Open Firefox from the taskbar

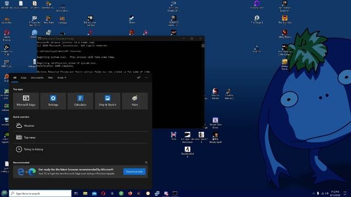(130, 193)
